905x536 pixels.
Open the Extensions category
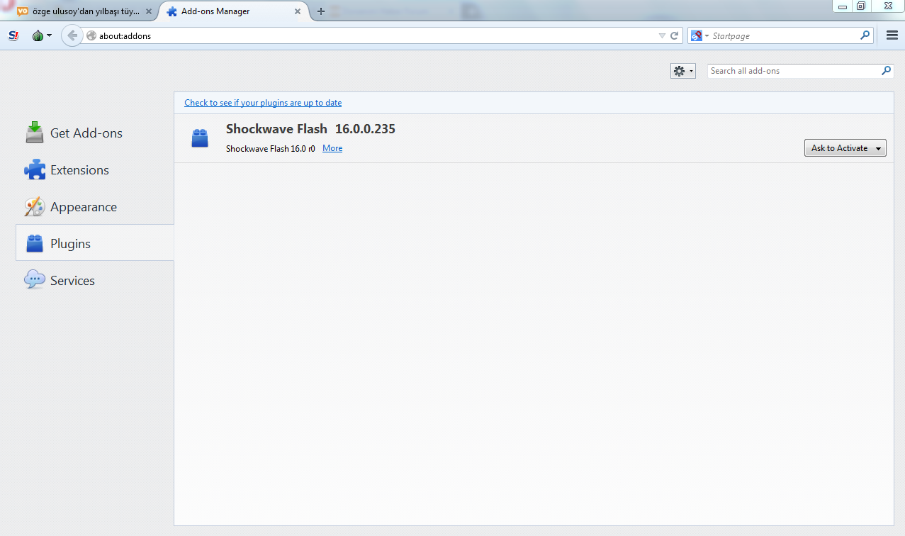coord(94,170)
